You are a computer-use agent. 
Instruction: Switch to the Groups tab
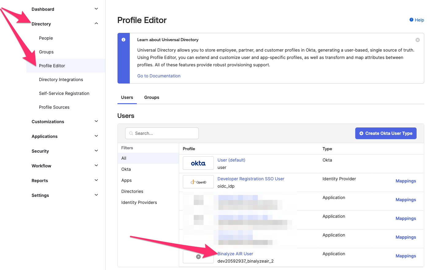click(x=152, y=97)
